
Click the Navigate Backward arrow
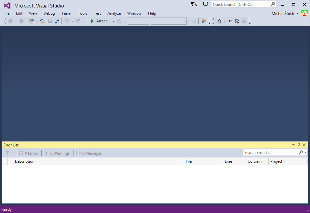[11, 21]
